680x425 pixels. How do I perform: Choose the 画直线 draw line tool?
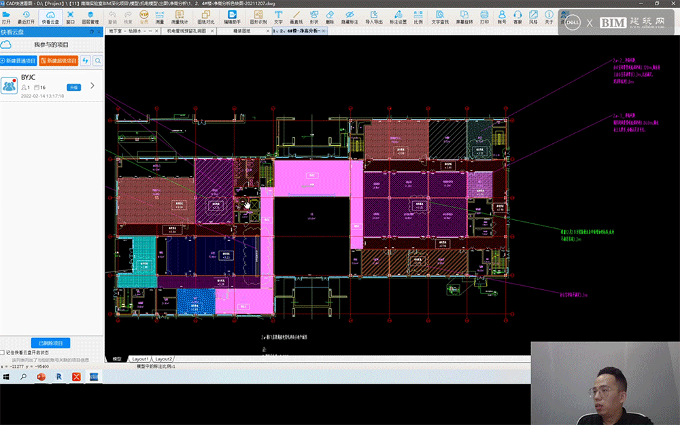(296, 16)
